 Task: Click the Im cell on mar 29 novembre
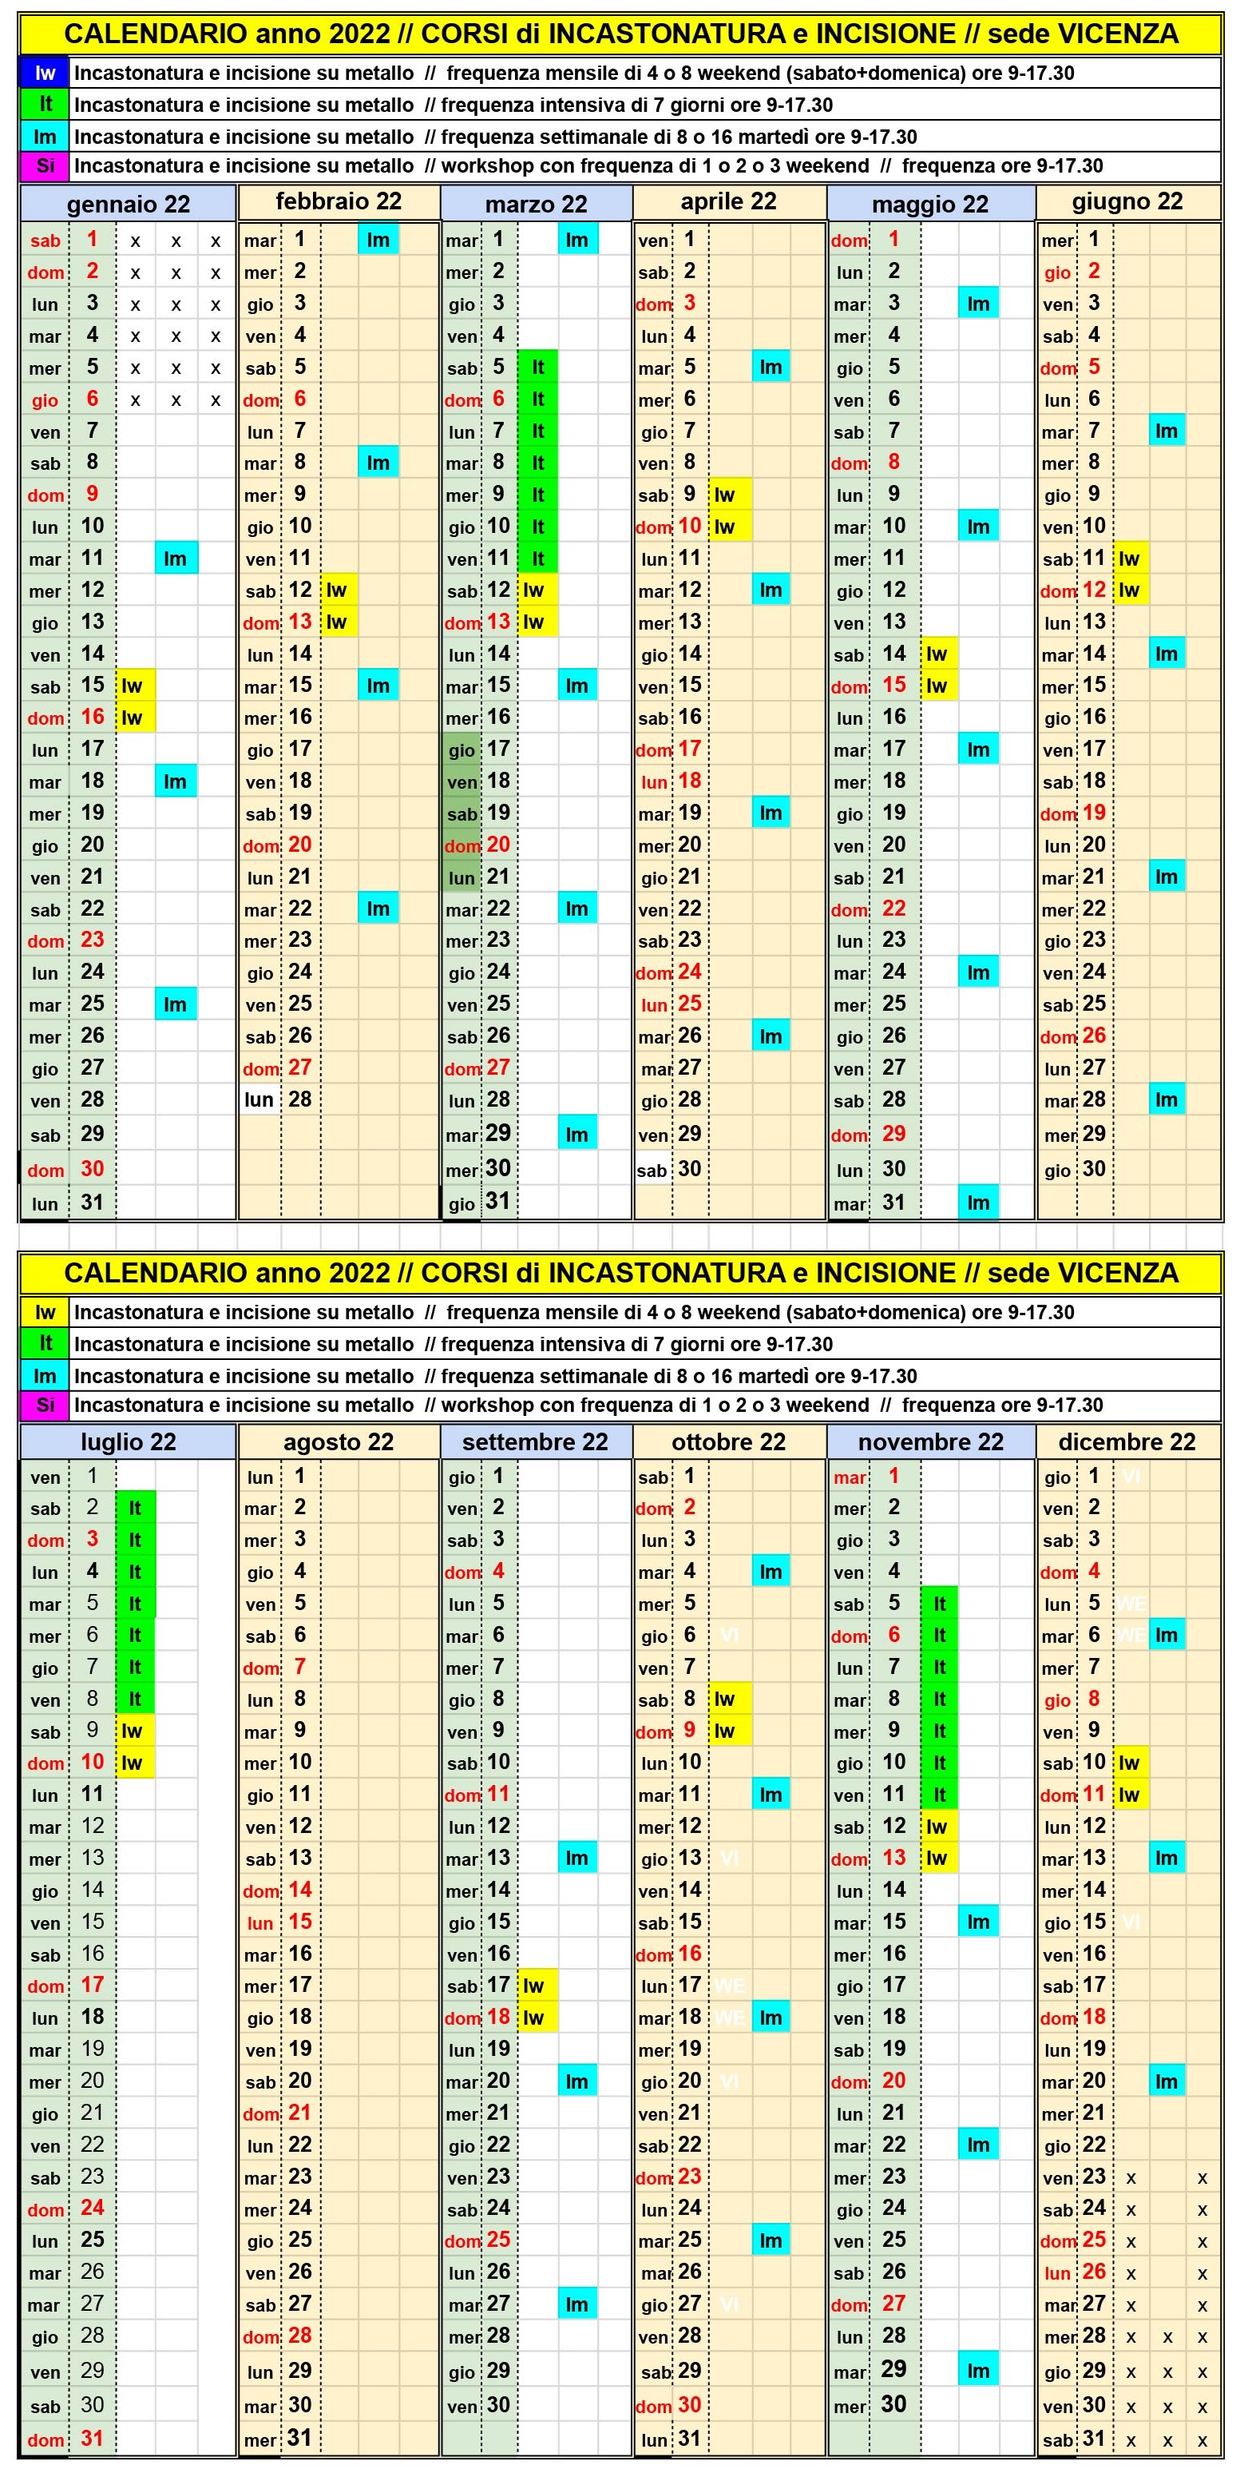tap(979, 2369)
